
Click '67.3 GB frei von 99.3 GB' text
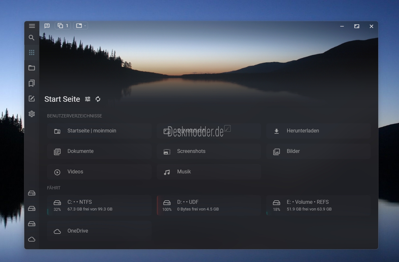pyautogui.click(x=90, y=209)
